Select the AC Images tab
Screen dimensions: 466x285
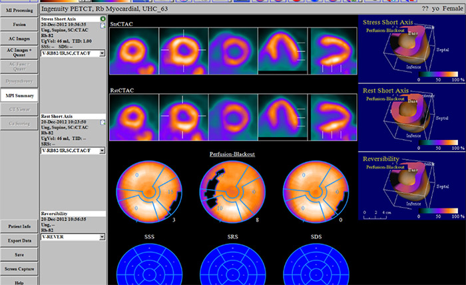click(19, 37)
